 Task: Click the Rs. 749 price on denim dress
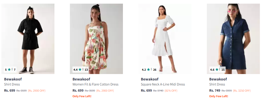(215, 91)
